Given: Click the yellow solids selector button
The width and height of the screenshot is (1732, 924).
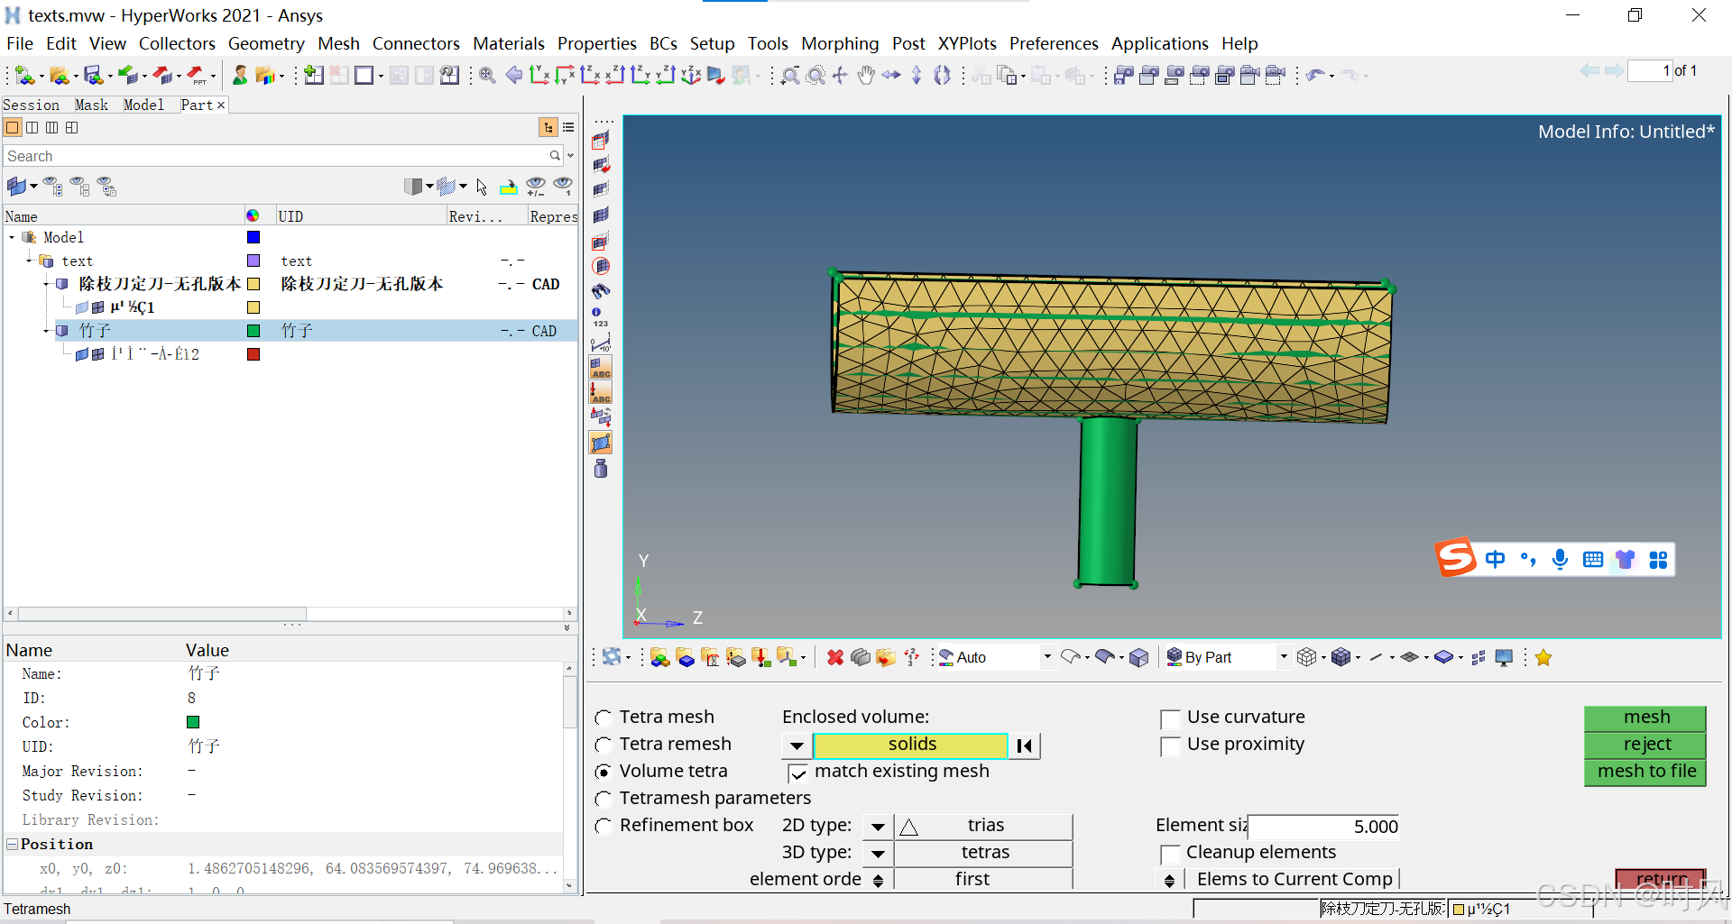Looking at the screenshot, I should [x=910, y=746].
